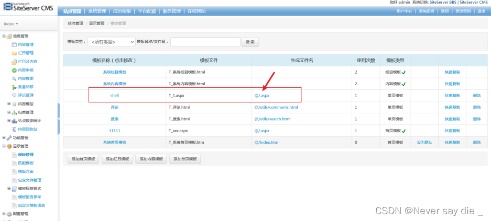Open 内容管理 via its sidebar icon
This screenshot has height=221, width=491.
pos(14,44)
